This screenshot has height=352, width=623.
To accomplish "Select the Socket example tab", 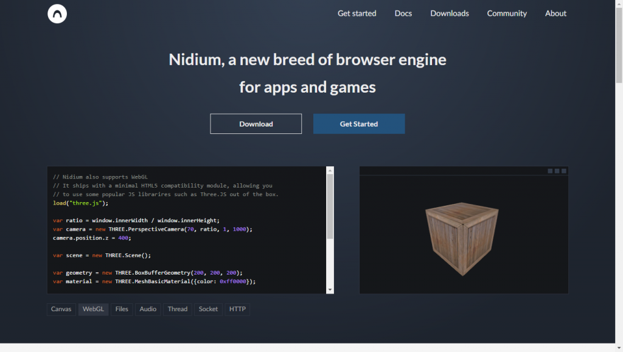I will (x=208, y=309).
